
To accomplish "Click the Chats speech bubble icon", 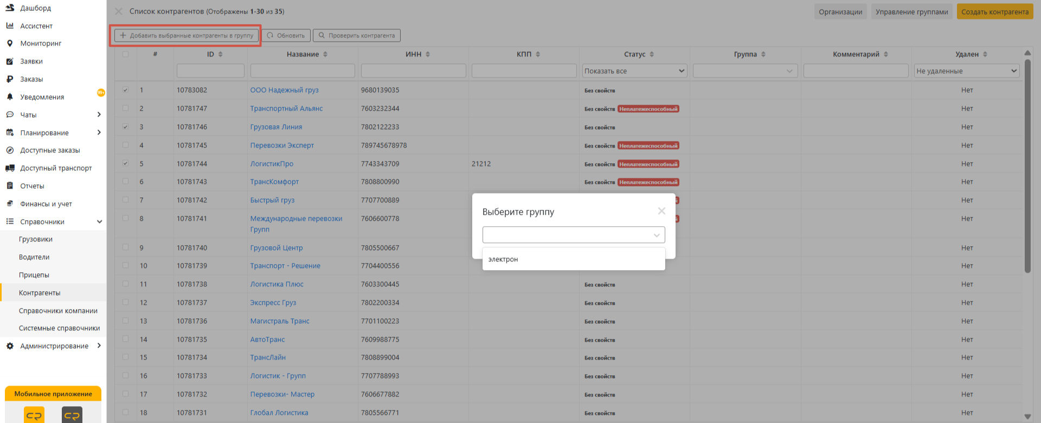I will (10, 115).
